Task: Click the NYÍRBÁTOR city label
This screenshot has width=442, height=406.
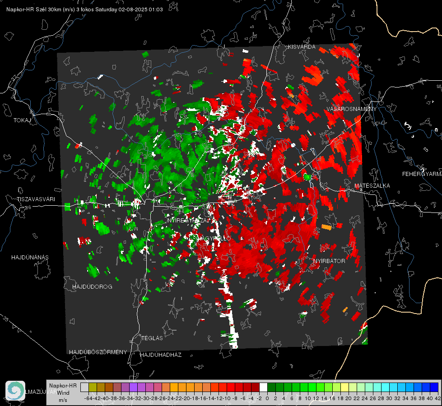Action: click(x=329, y=261)
